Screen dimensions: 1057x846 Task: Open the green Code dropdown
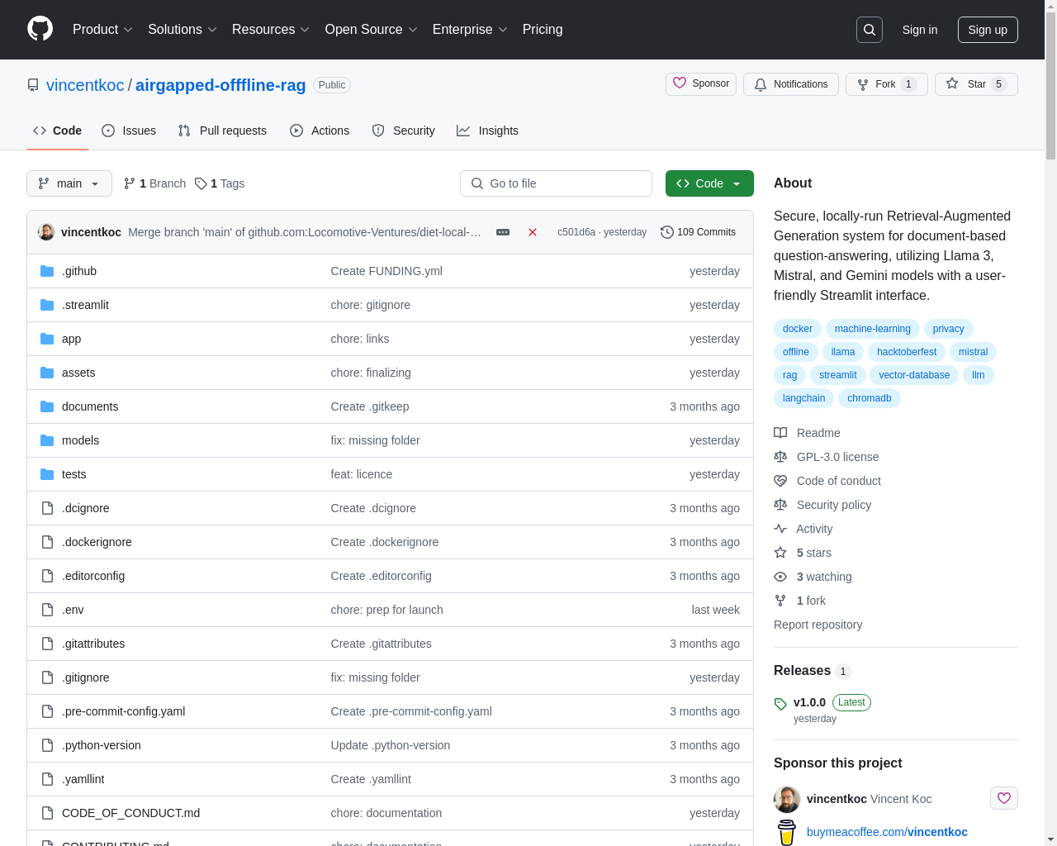709,183
